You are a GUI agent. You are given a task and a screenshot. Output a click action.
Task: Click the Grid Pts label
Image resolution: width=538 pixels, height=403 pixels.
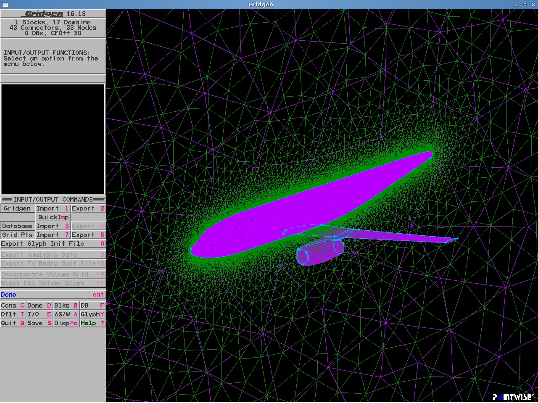18,235
